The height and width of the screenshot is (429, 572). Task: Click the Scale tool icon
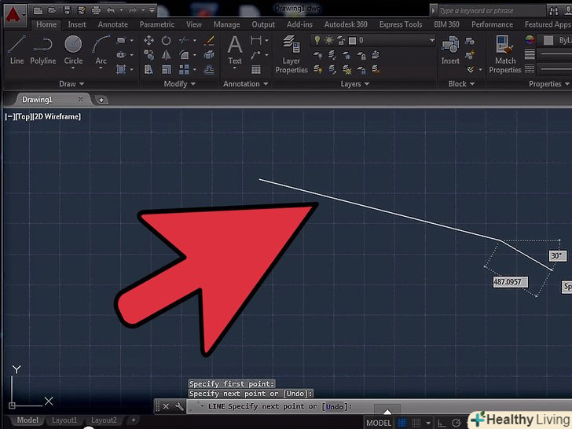(x=167, y=69)
